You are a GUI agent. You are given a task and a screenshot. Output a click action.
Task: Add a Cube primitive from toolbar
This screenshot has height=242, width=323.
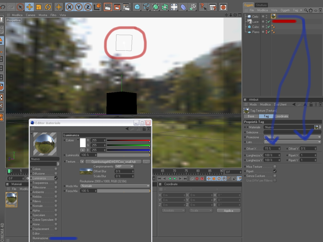click(137, 7)
